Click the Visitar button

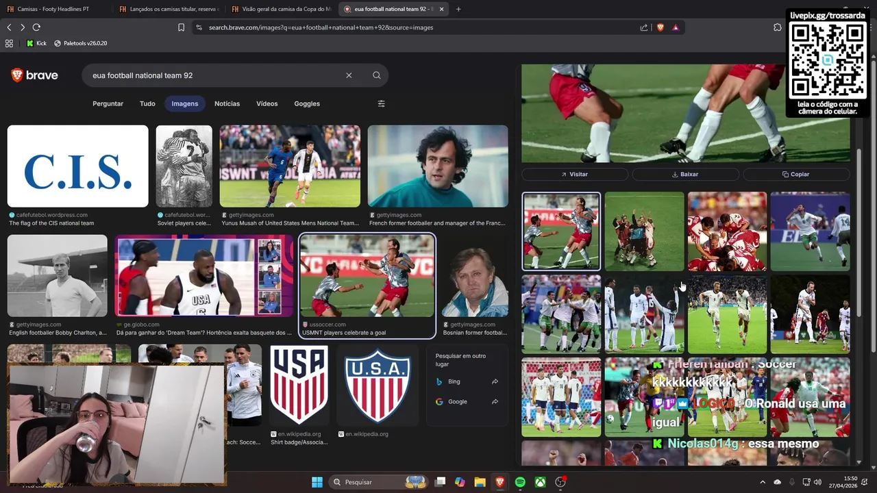coord(575,174)
